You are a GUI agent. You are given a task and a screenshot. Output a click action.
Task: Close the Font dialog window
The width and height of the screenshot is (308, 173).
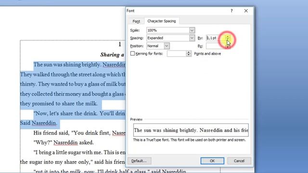[x=246, y=11]
